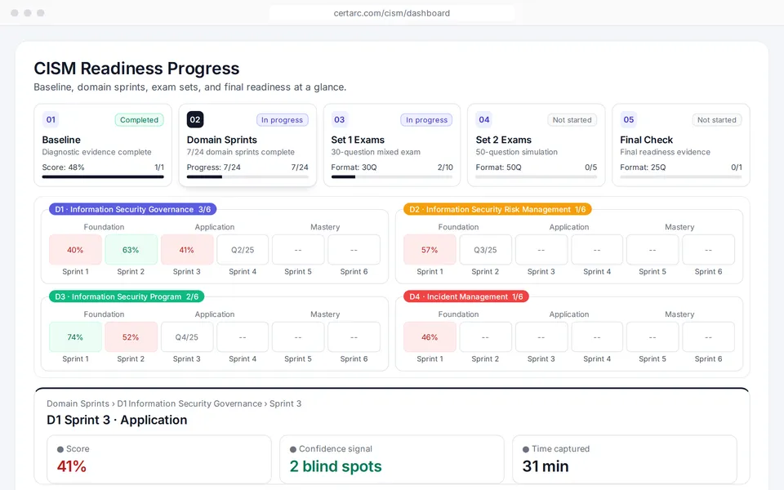Click the CISM Readiness Progress heading

coord(136,69)
